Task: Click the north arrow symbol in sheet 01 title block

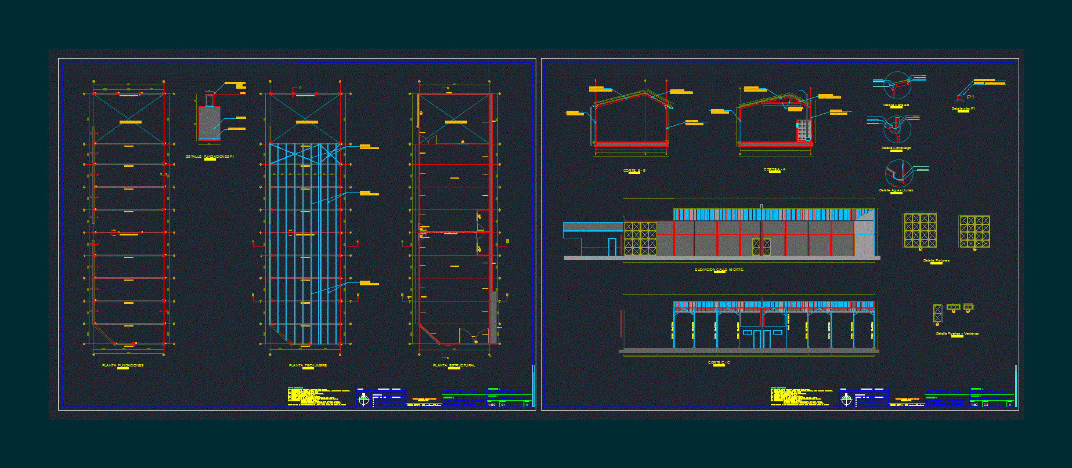Action: 364,400
